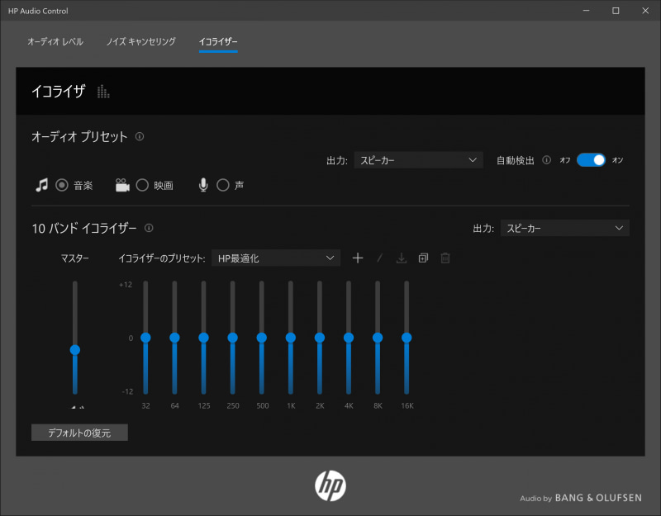Click the add new equalizer preset icon
The height and width of the screenshot is (516, 661).
[x=358, y=258]
